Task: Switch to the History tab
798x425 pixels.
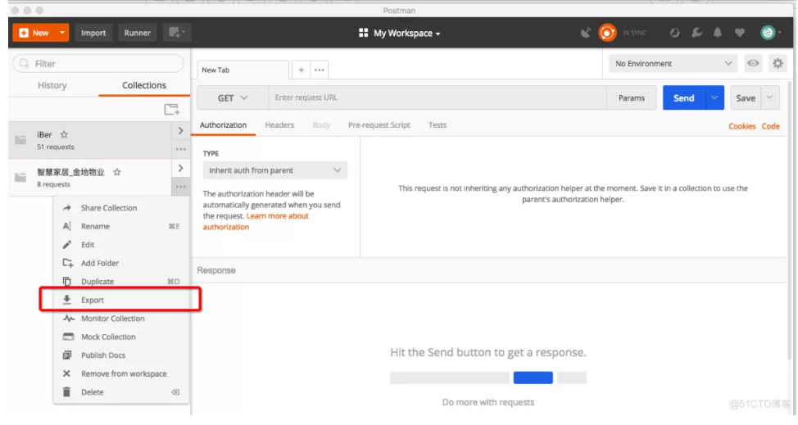Action: click(x=52, y=85)
